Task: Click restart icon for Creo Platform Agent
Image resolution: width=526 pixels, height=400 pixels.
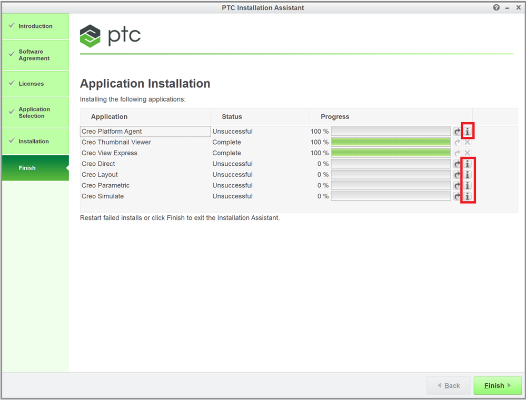Action: (457, 132)
